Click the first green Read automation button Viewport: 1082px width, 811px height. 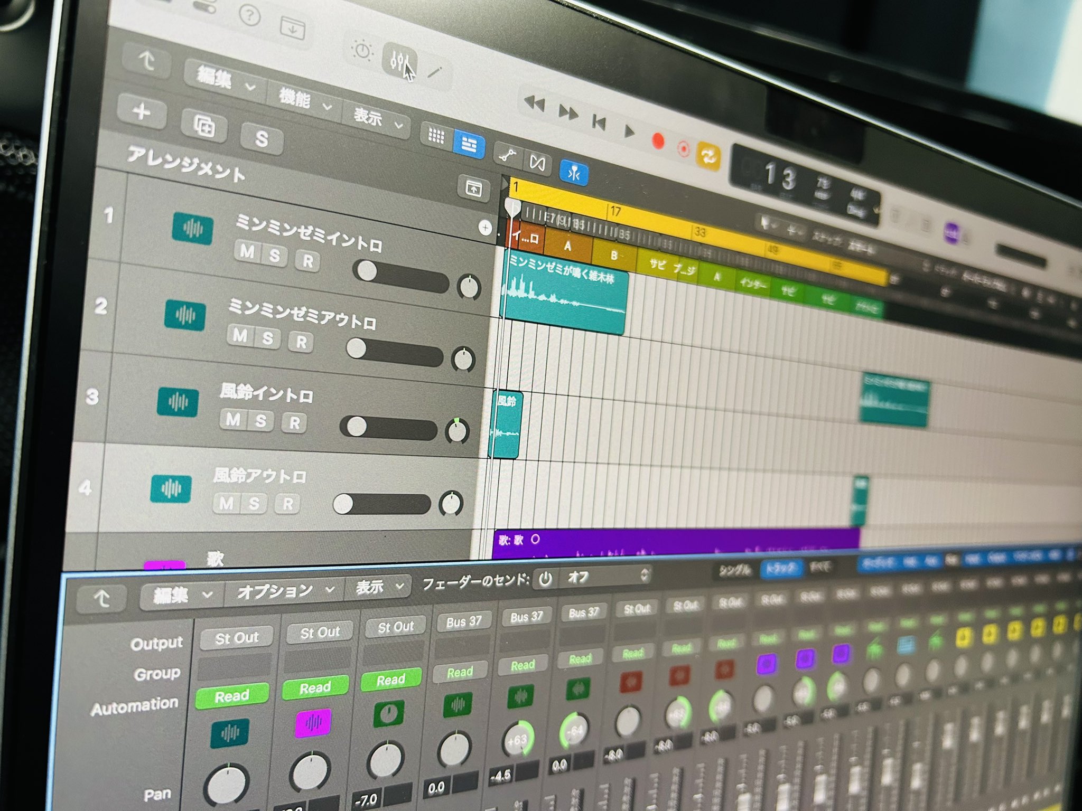[x=231, y=696]
